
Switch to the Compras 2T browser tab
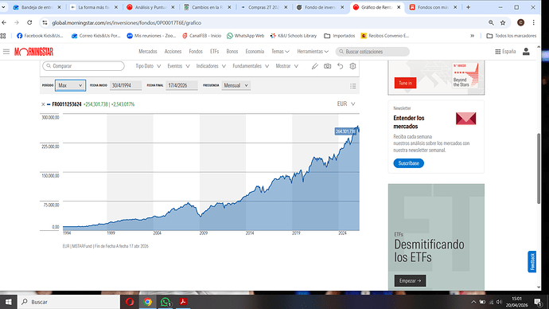click(x=264, y=7)
